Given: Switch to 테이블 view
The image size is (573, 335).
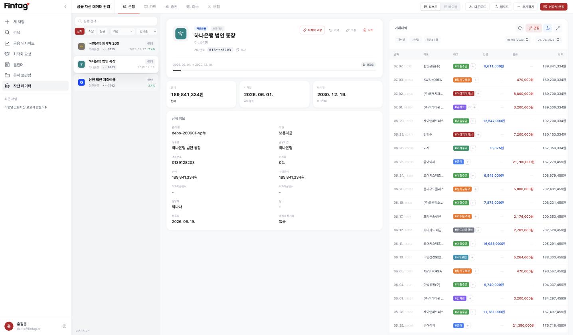Looking at the screenshot, I should tap(450, 7).
